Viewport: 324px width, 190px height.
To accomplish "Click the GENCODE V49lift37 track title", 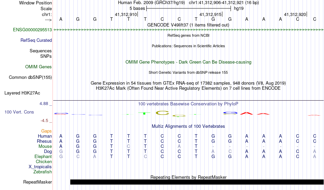I will 188,25.
